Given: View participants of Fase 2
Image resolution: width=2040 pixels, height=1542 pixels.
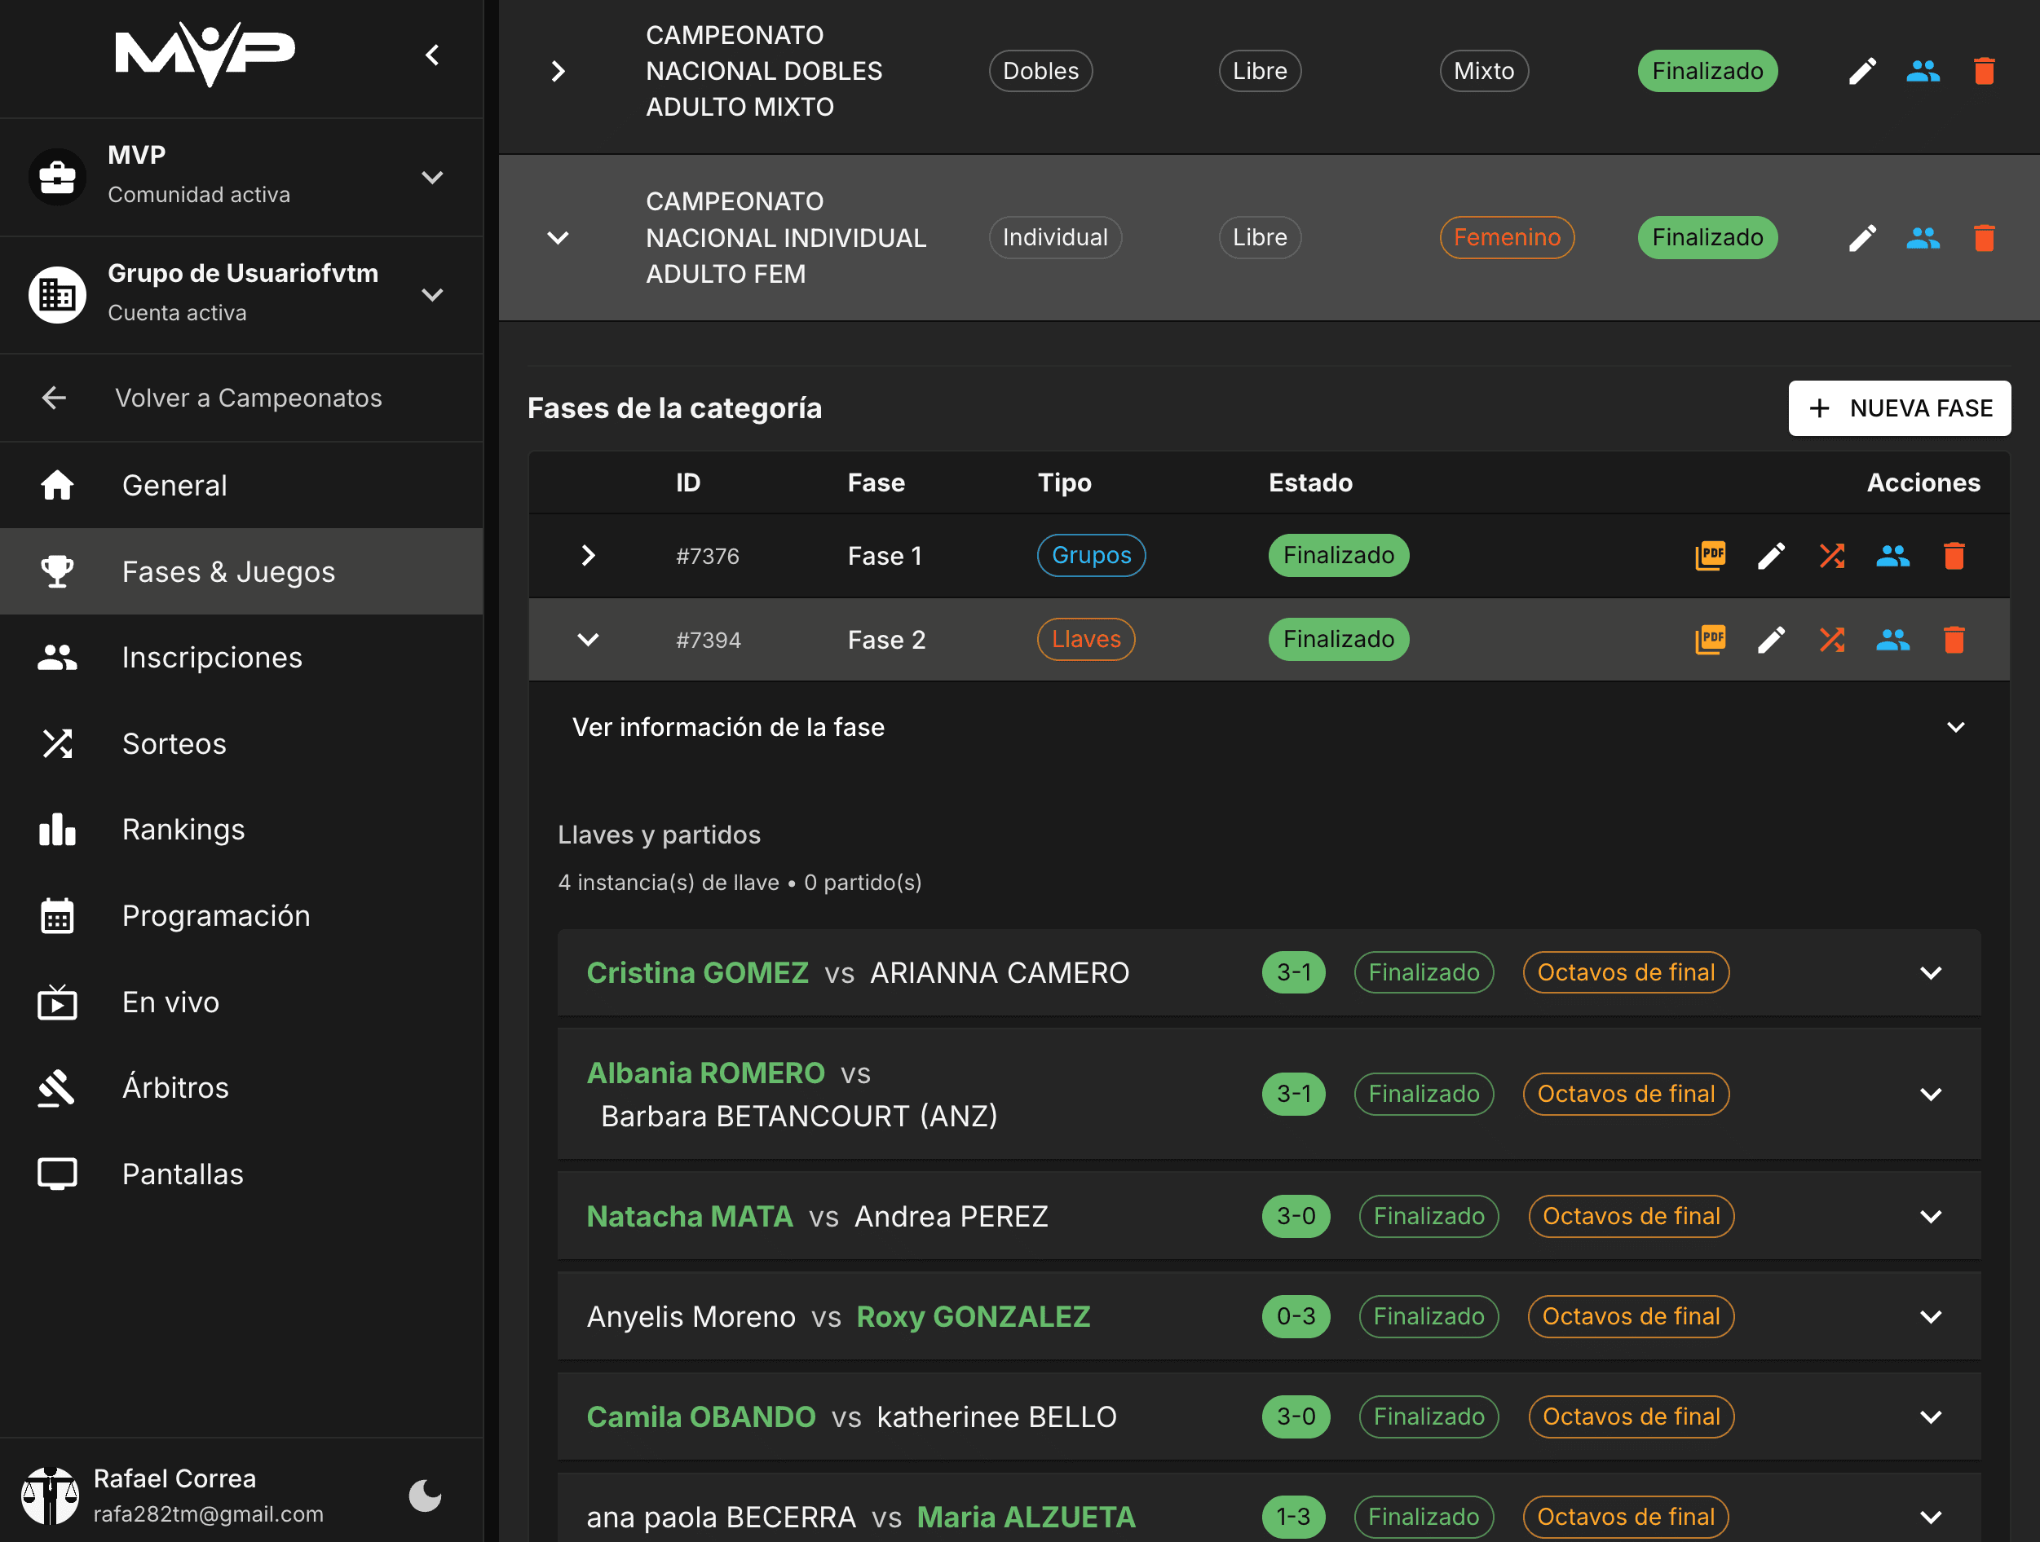Looking at the screenshot, I should (x=1893, y=640).
